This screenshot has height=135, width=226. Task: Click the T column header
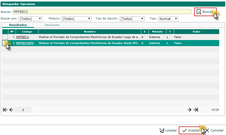(170, 32)
